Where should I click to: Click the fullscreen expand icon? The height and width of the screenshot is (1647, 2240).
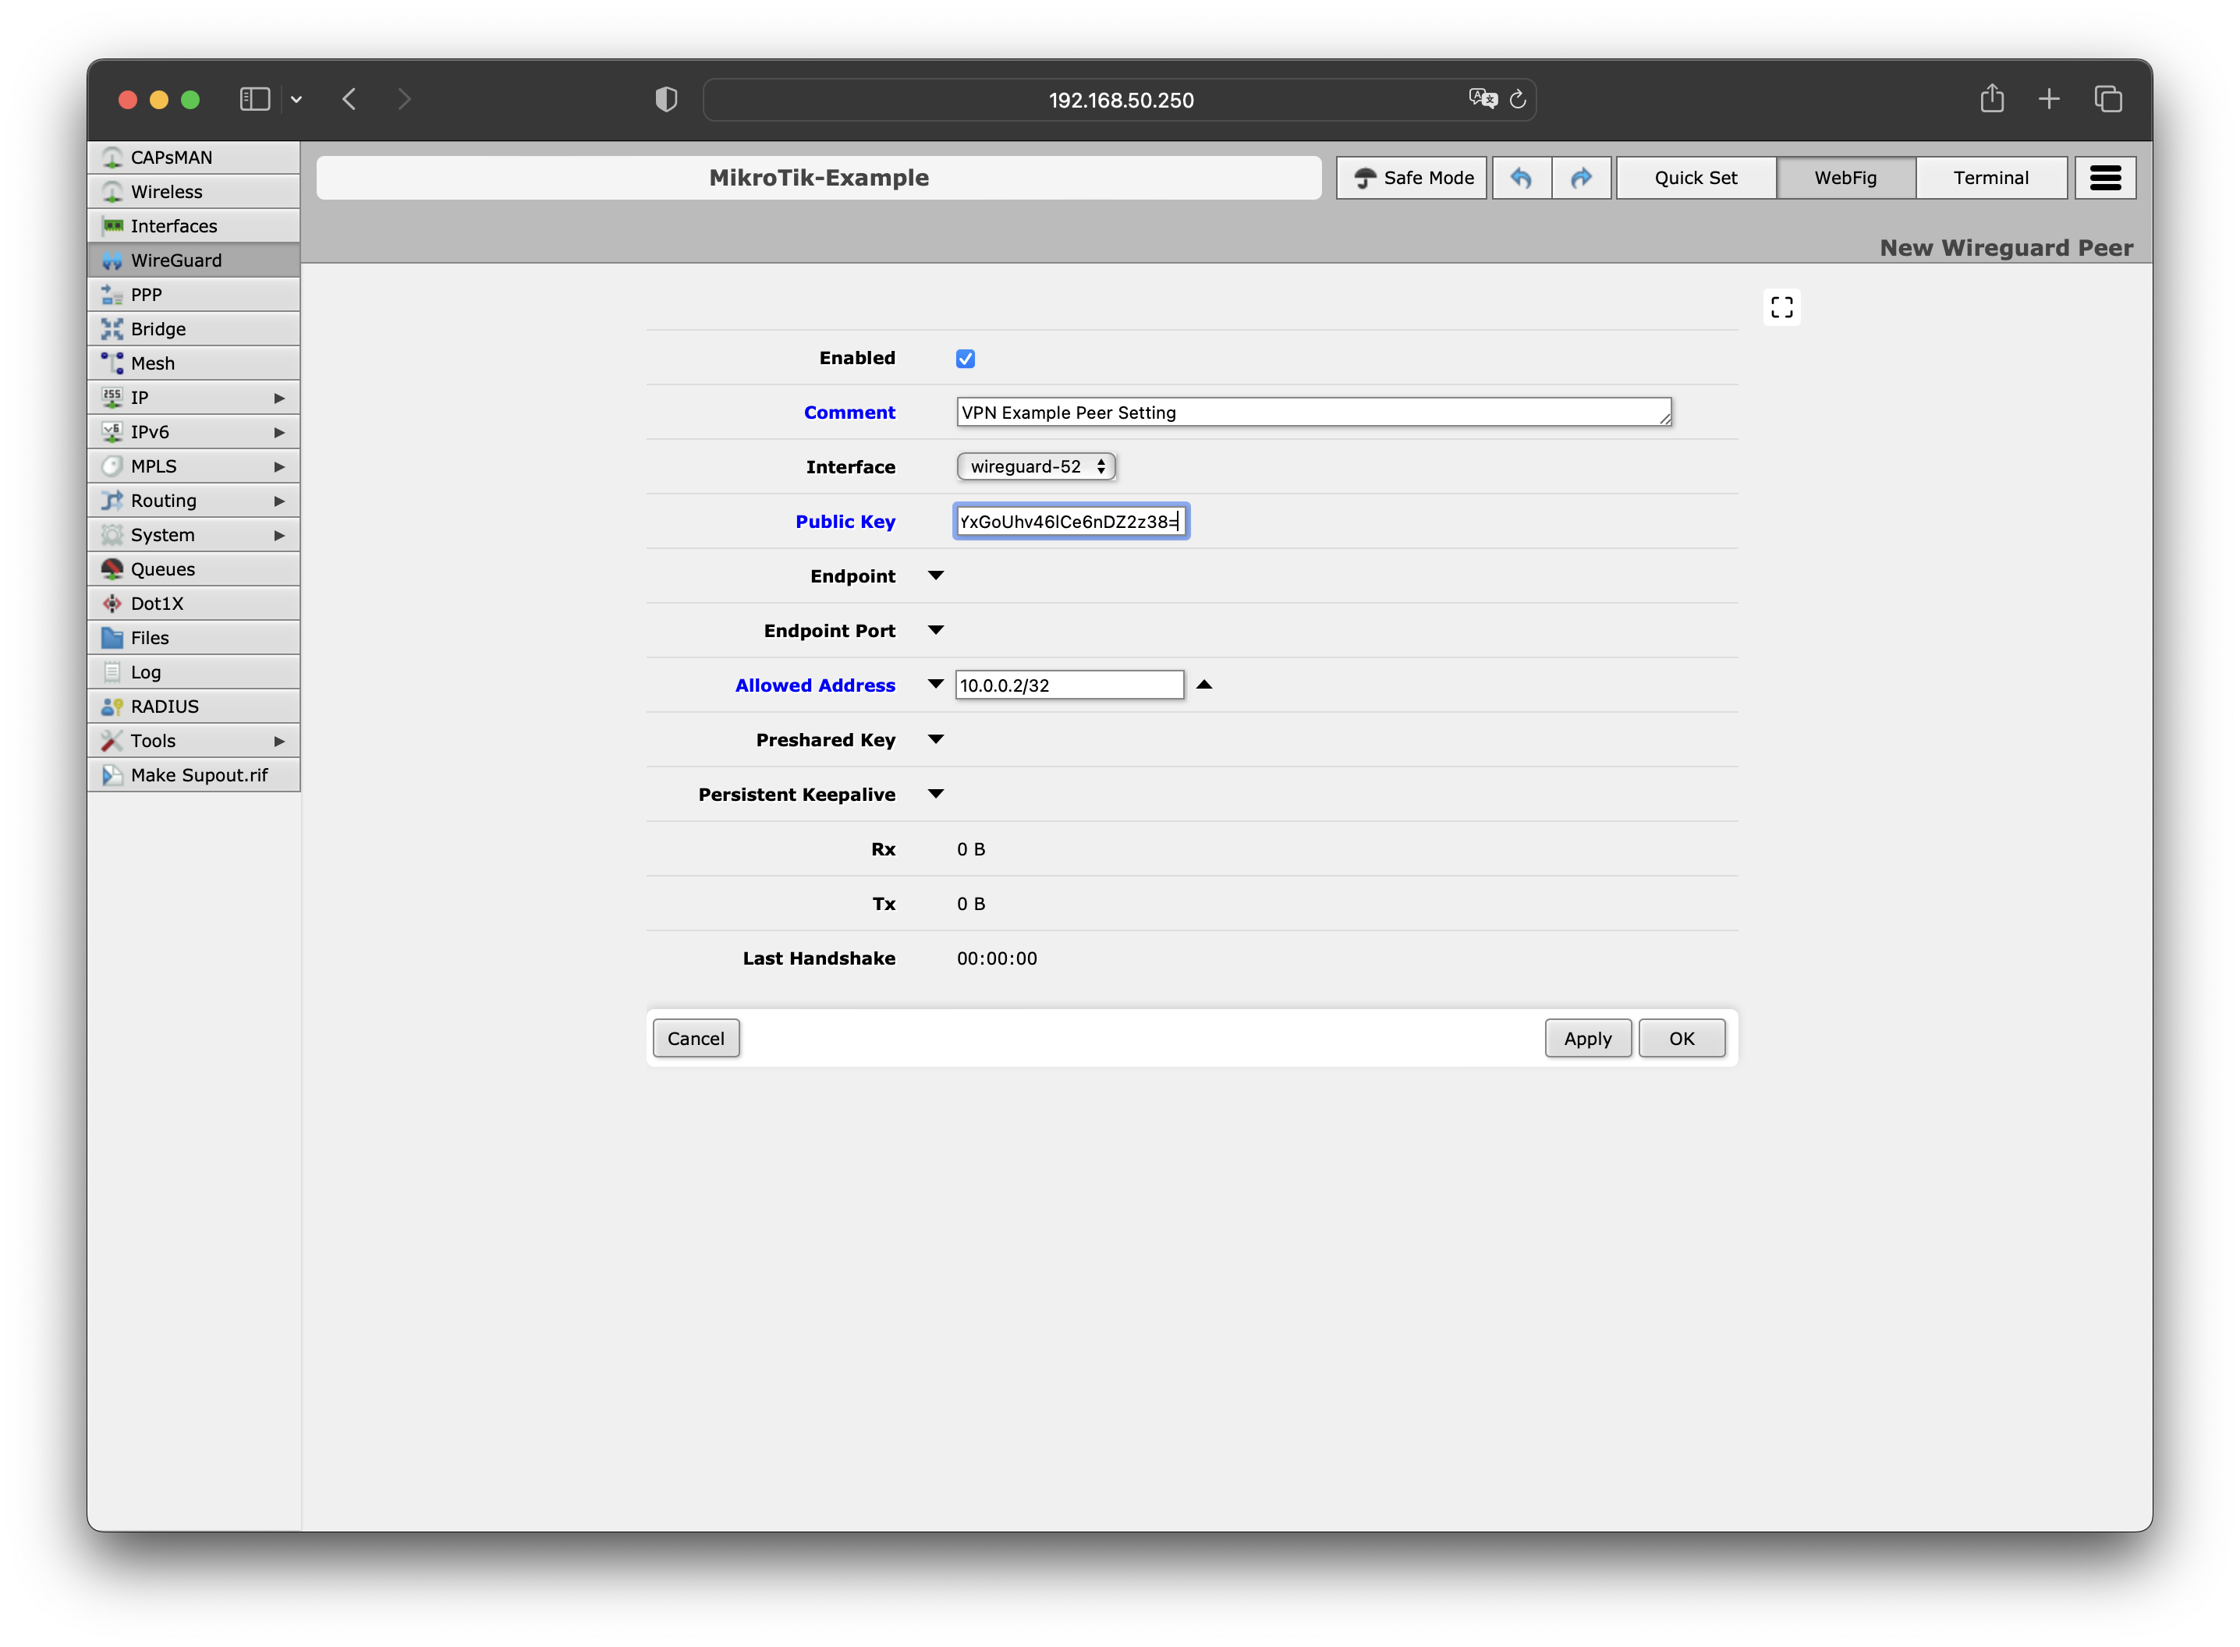pyautogui.click(x=1781, y=307)
